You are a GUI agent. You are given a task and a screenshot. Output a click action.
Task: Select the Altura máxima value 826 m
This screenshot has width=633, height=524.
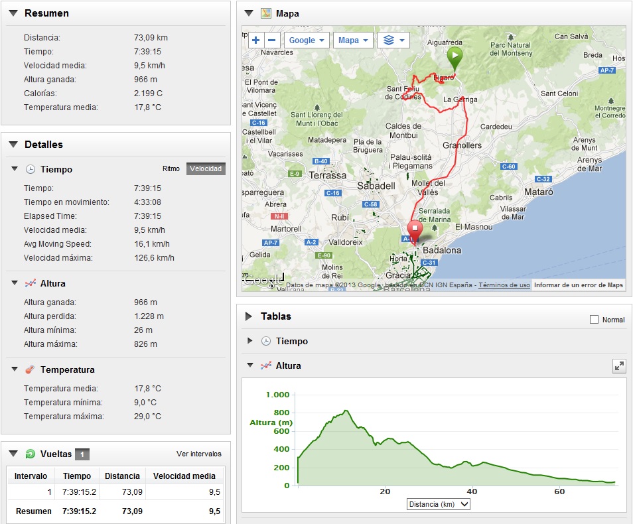[145, 344]
